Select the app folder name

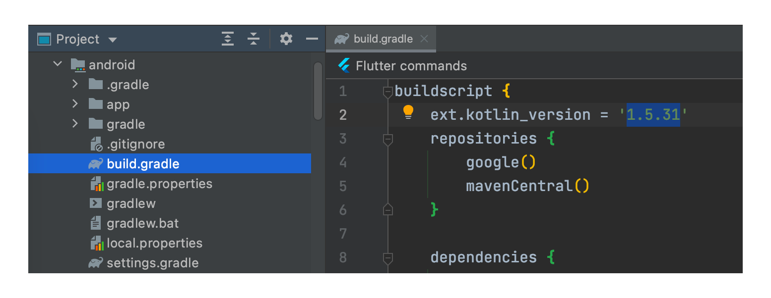pyautogui.click(x=118, y=105)
